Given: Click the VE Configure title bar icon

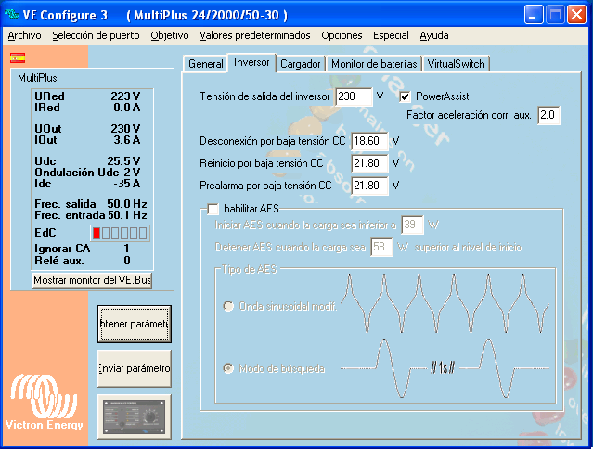Looking at the screenshot, I should 12,14.
